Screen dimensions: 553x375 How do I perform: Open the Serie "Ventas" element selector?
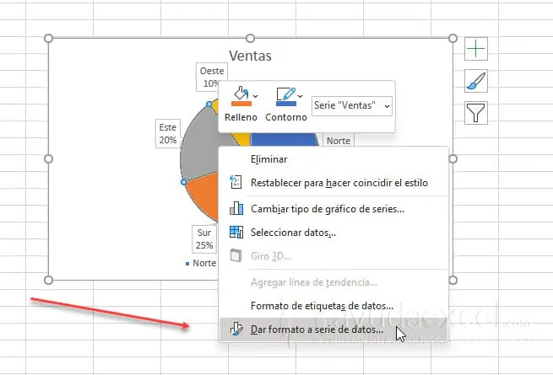click(x=351, y=105)
